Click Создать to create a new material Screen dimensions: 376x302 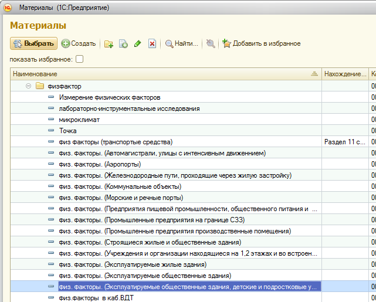click(x=78, y=43)
